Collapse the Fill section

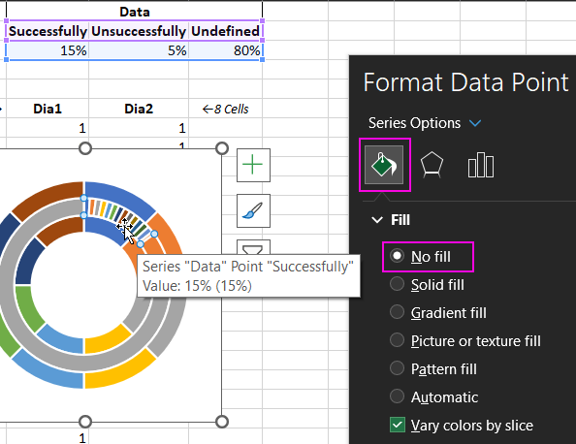377,220
